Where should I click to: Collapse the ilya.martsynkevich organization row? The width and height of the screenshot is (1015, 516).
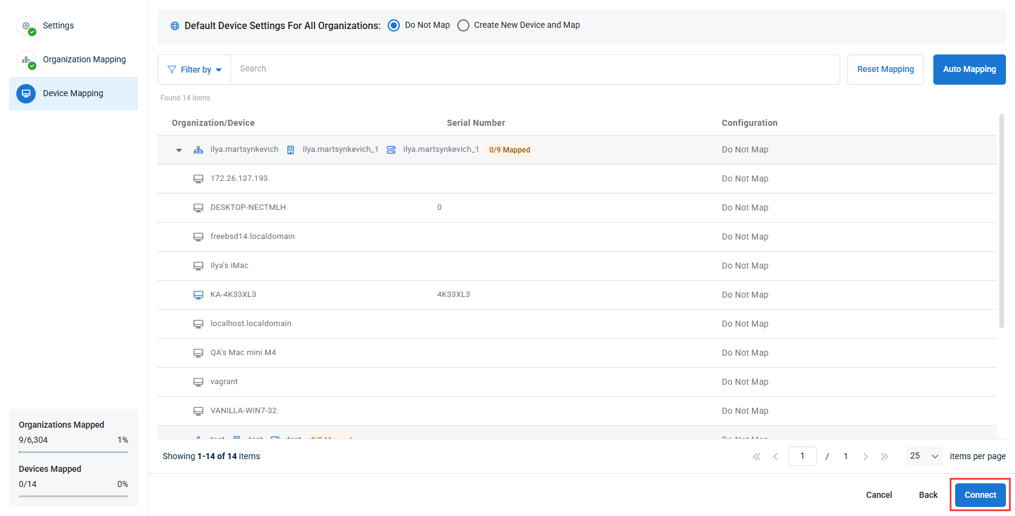point(179,150)
